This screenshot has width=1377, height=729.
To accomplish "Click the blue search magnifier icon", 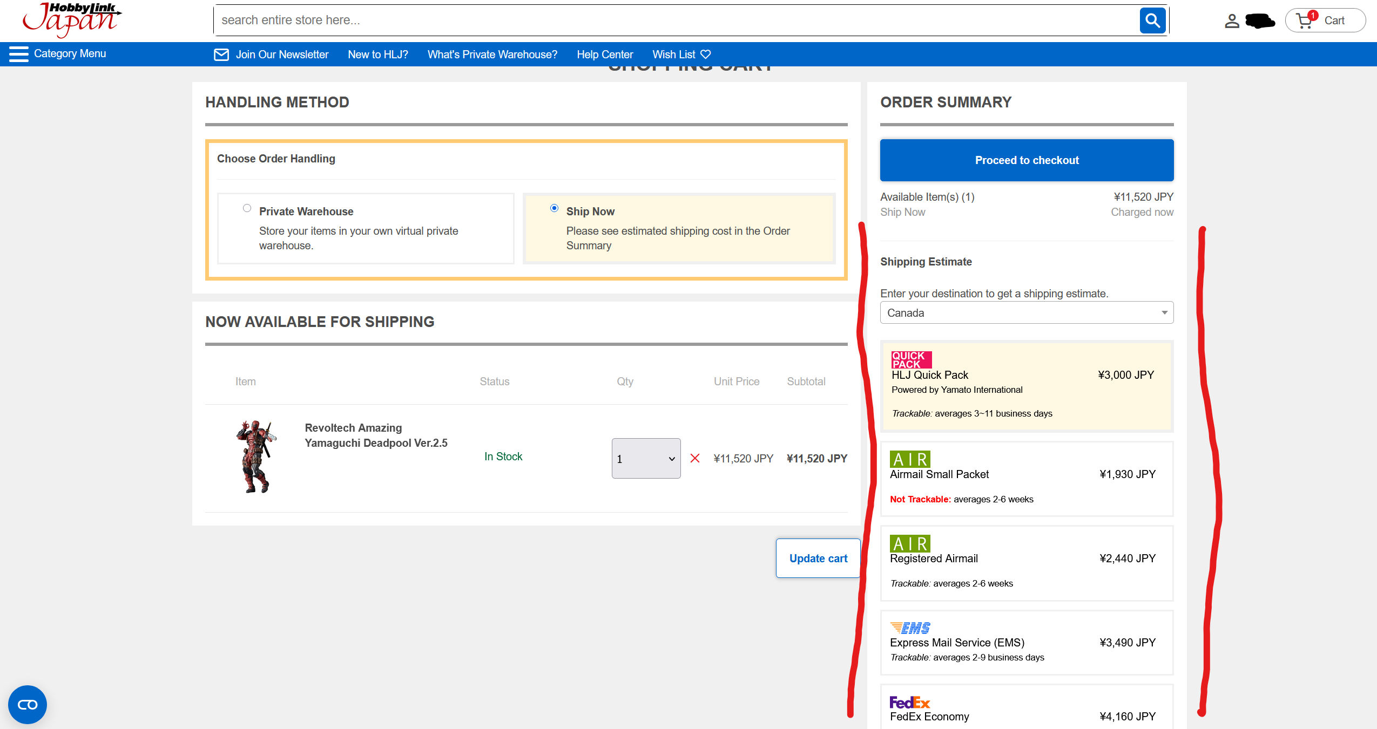I will click(x=1152, y=21).
